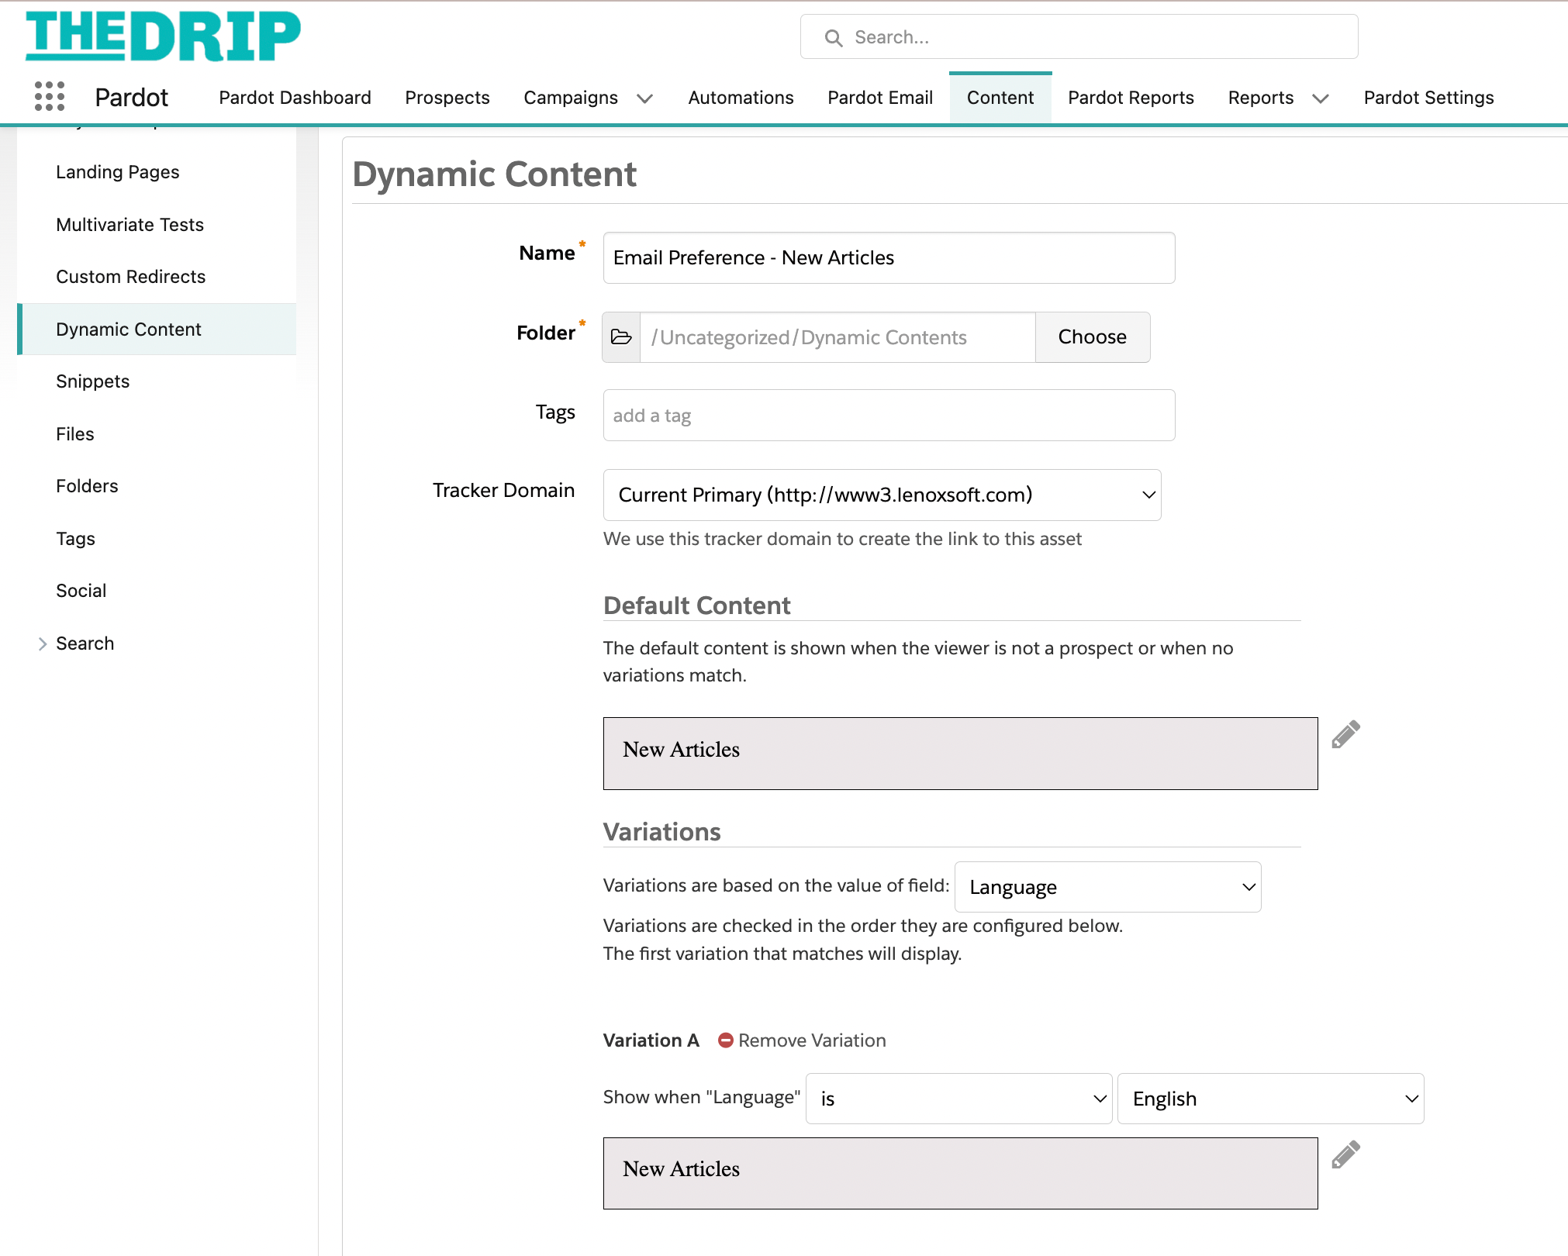Click the Name input field
1568x1256 pixels.
click(889, 258)
